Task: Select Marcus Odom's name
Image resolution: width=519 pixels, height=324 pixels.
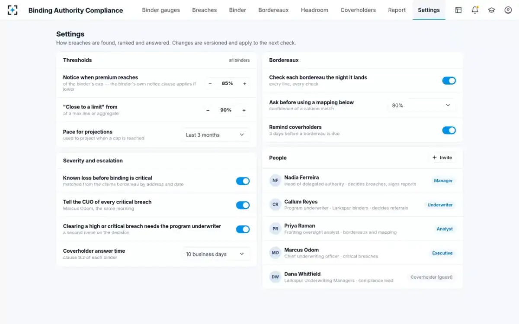Action: [301, 250]
